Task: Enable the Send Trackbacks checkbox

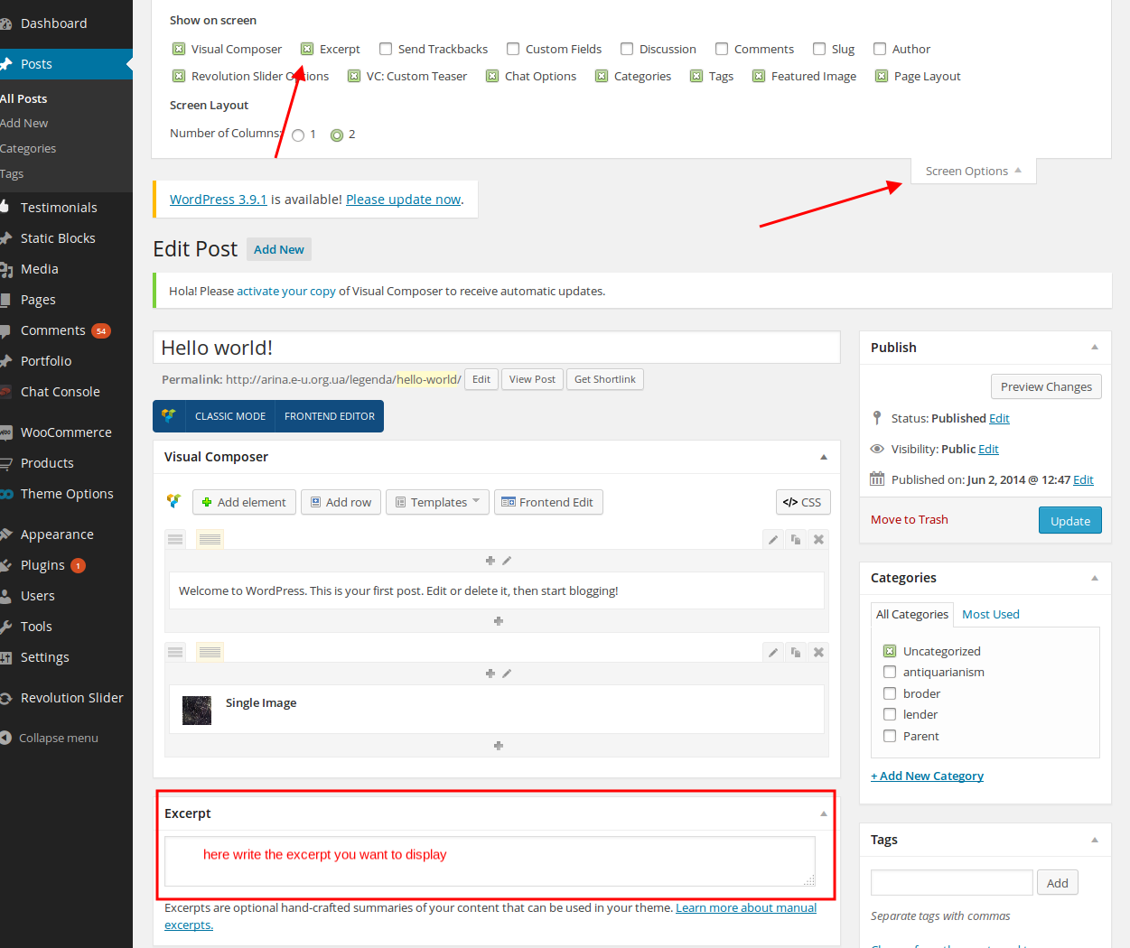Action: 386,49
